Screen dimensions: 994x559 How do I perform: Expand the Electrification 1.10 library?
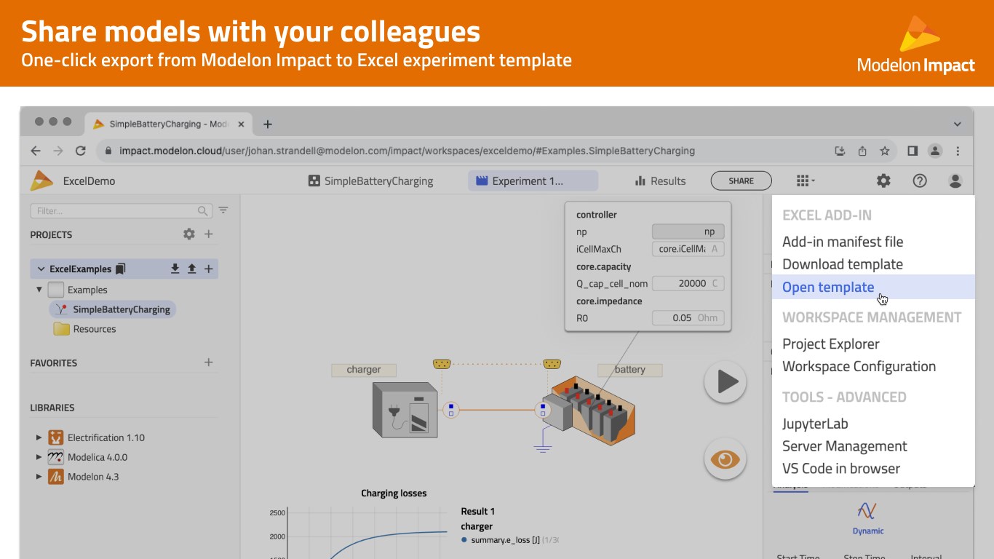(x=39, y=437)
